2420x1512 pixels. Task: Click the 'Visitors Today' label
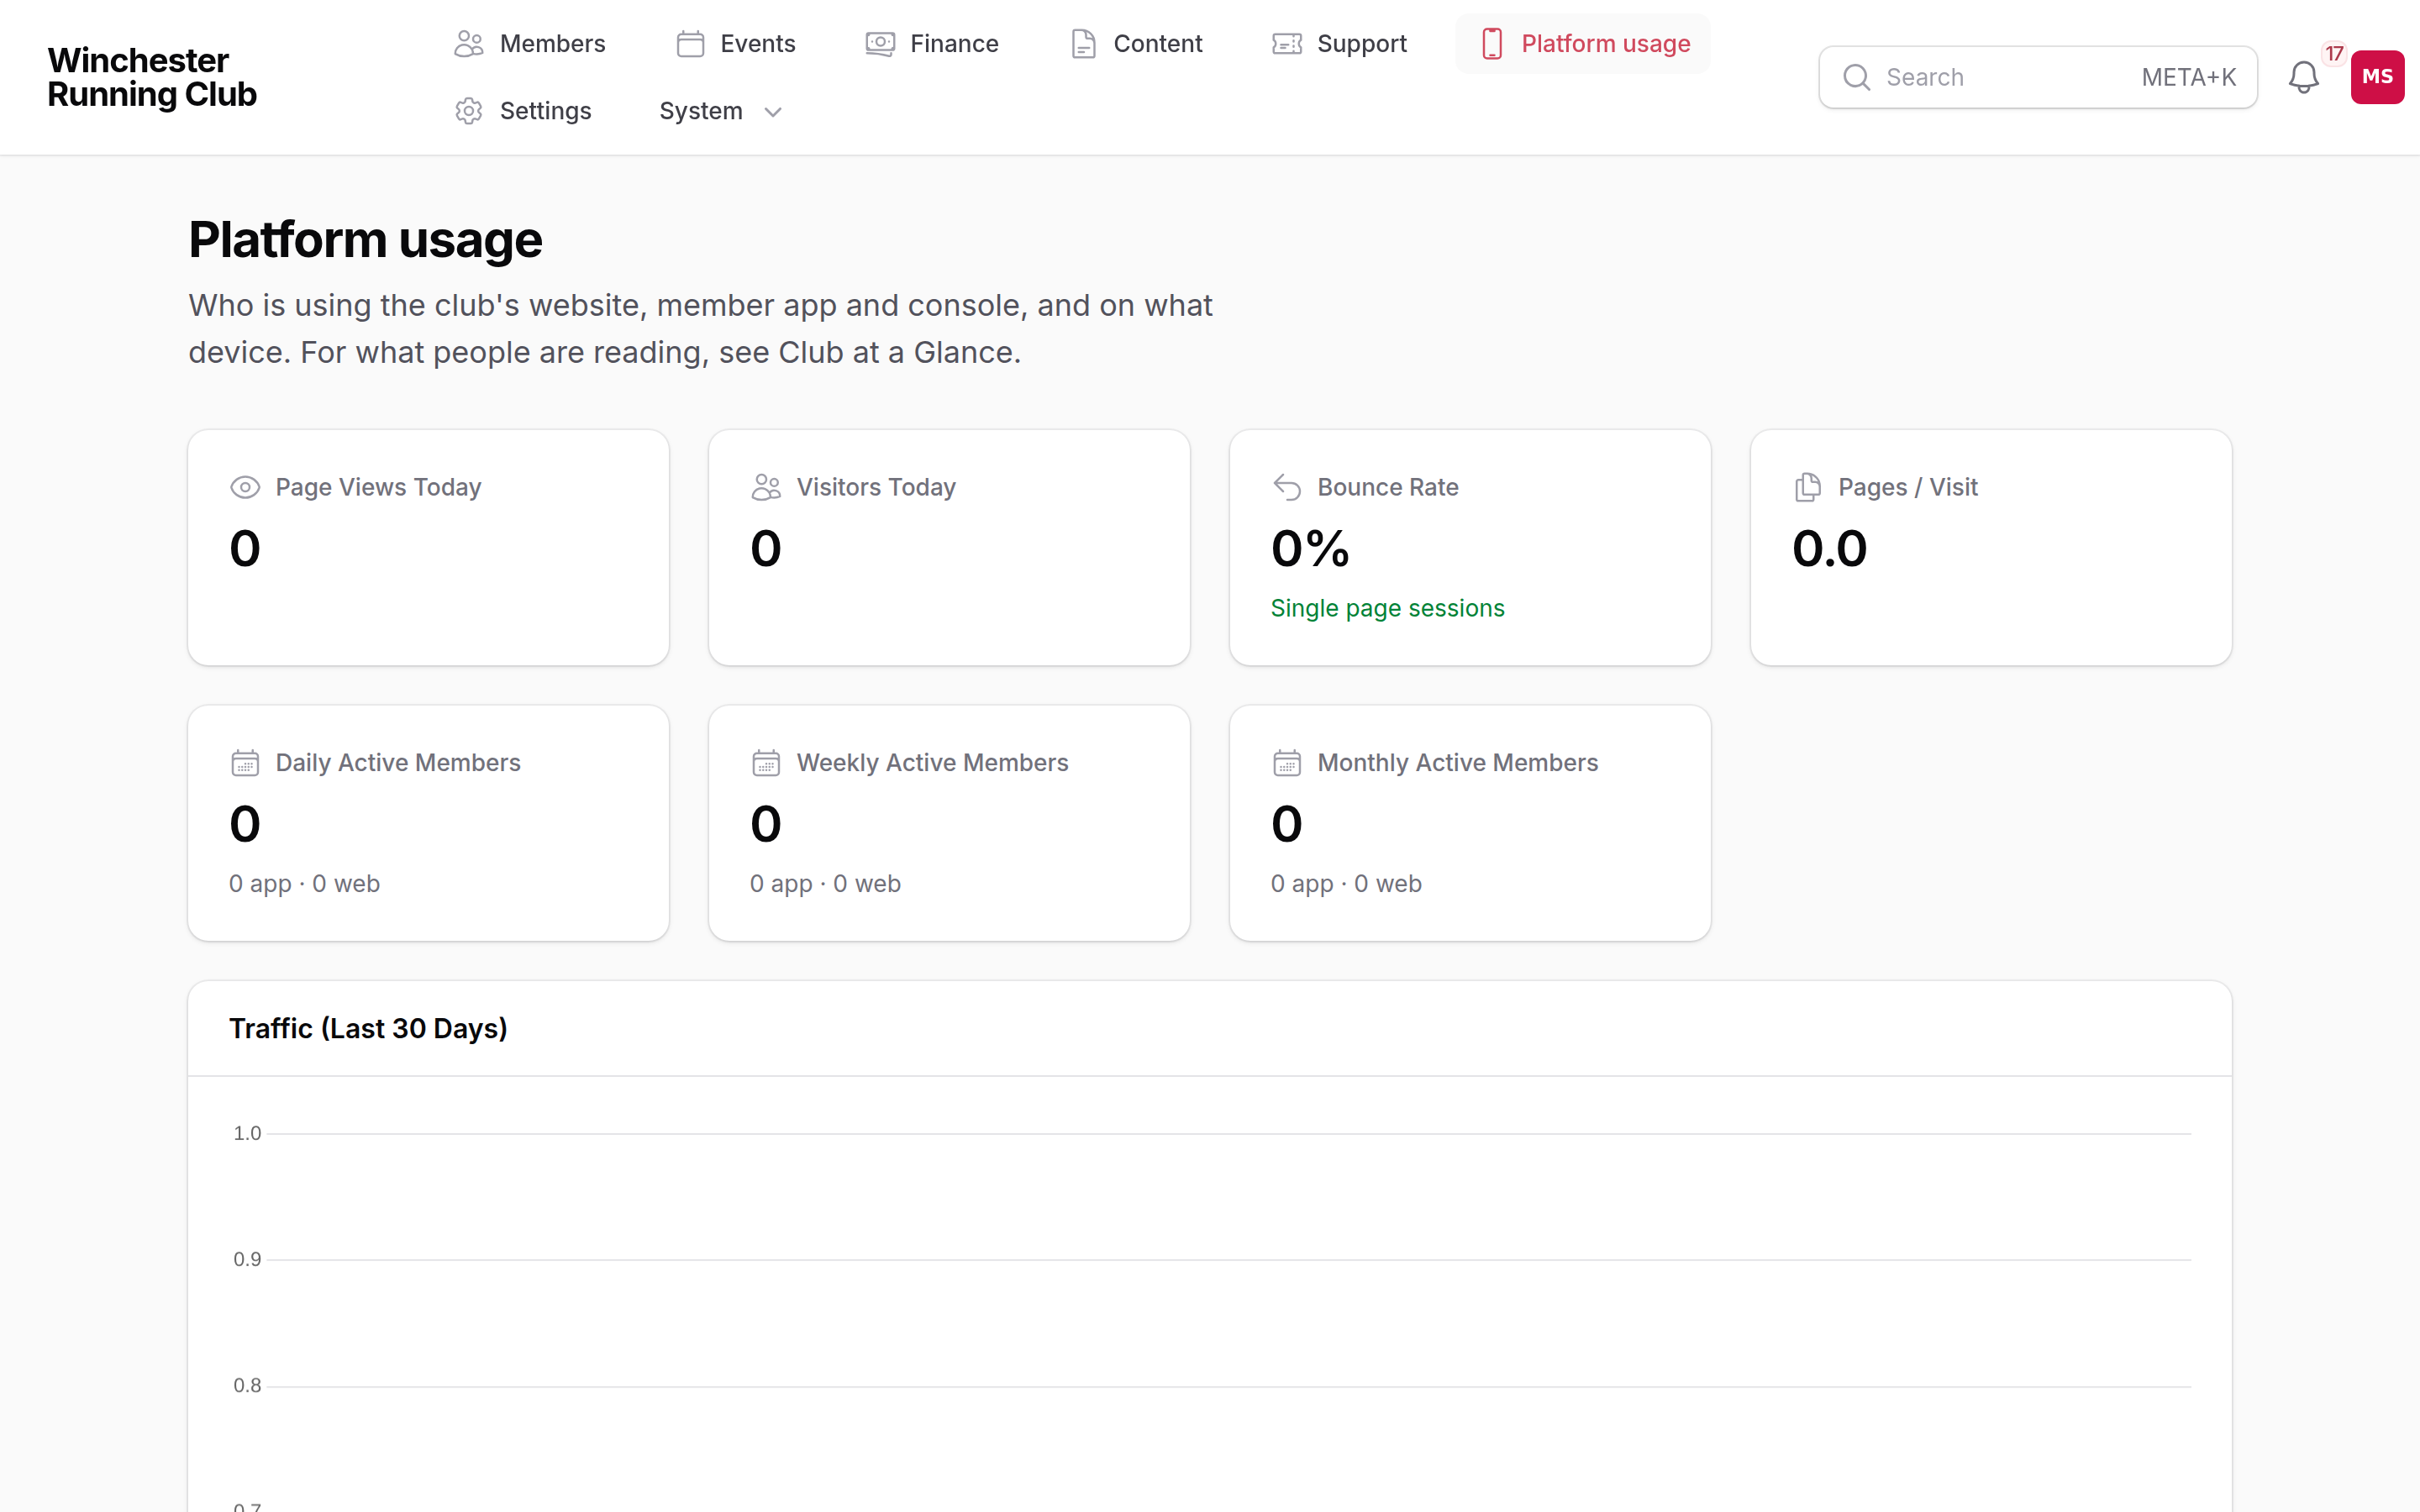pyautogui.click(x=876, y=487)
